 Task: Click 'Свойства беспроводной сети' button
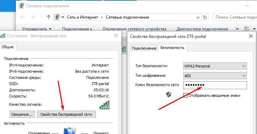click(x=66, y=114)
